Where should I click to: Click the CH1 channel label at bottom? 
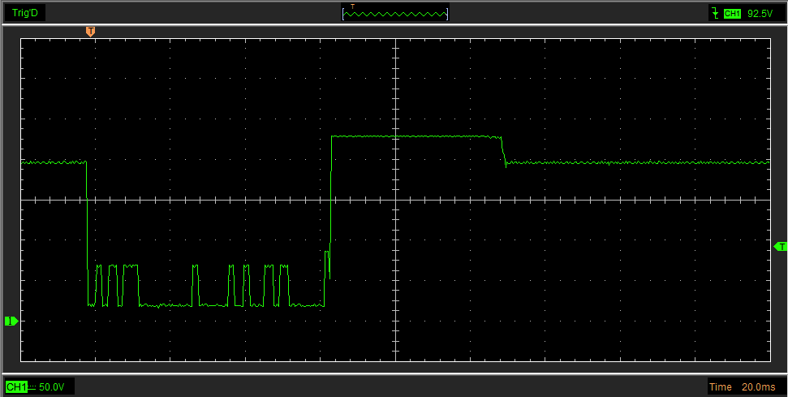click(16, 387)
